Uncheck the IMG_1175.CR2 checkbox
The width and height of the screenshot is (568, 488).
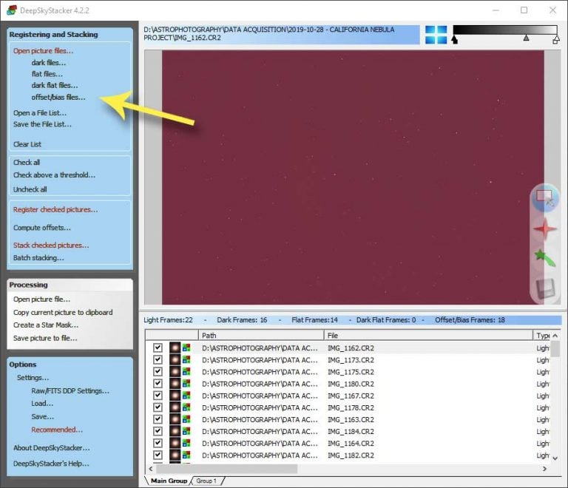click(x=158, y=372)
